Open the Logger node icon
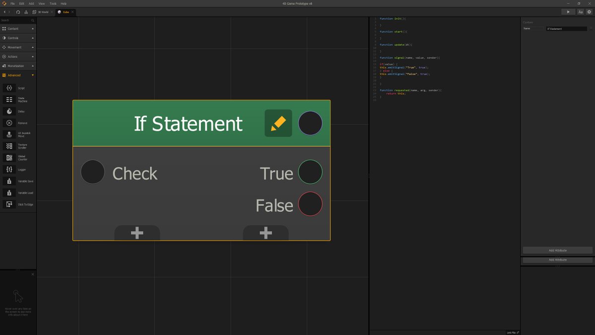Viewport: 595px width, 335px height. pos(9,169)
